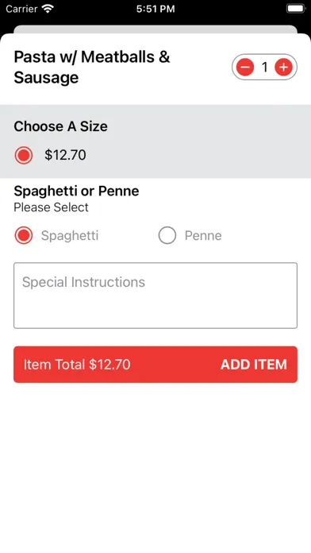This screenshot has height=553, width=311.
Task: Click the ADD ITEM text
Action: [x=254, y=365]
